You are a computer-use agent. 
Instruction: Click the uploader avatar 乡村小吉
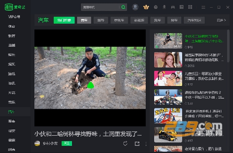(x=37, y=143)
